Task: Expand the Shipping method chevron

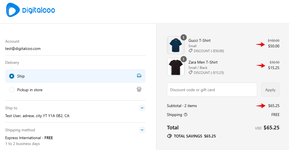Action: 142,130
